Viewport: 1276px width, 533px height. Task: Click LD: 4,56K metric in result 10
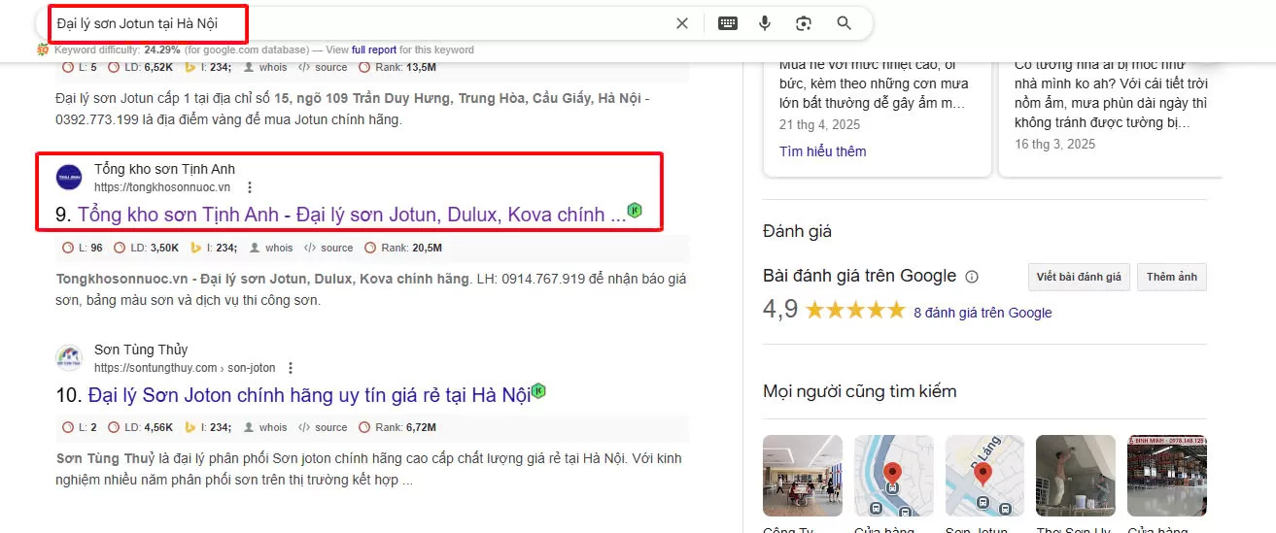click(x=142, y=427)
